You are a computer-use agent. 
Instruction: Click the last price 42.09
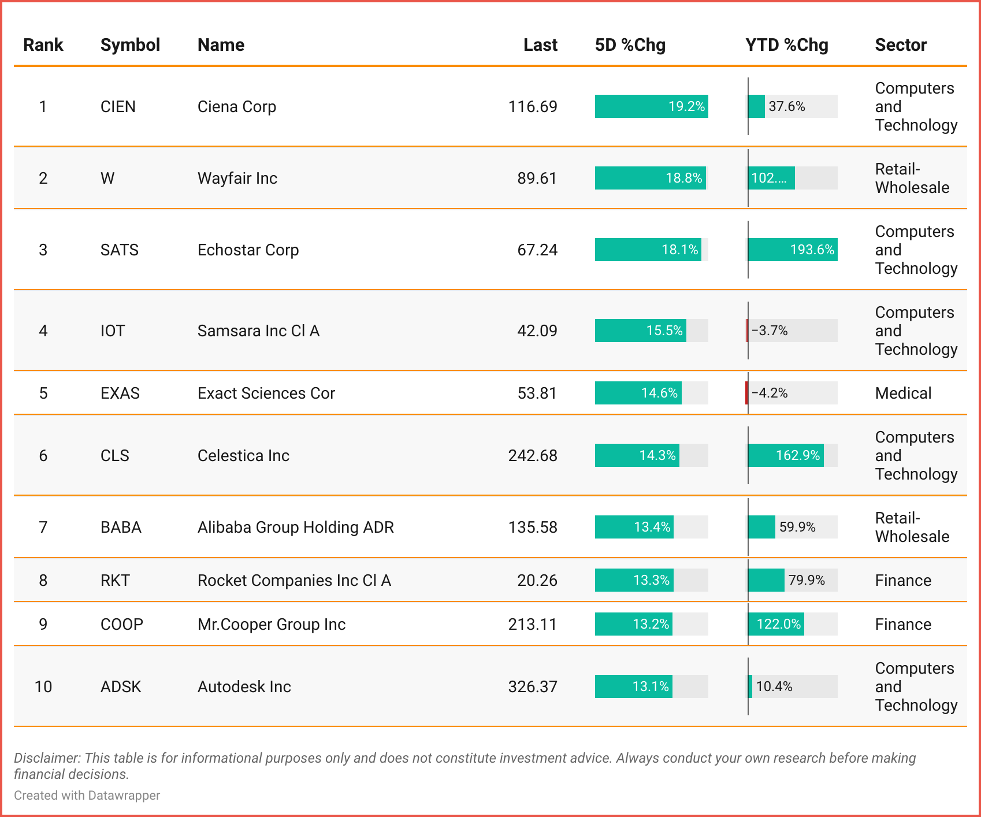pyautogui.click(x=537, y=330)
